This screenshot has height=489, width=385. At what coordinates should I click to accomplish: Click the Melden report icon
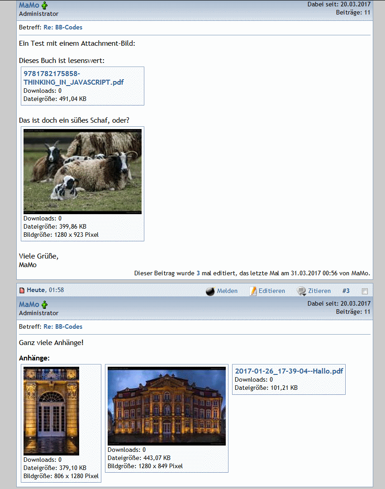coord(210,291)
